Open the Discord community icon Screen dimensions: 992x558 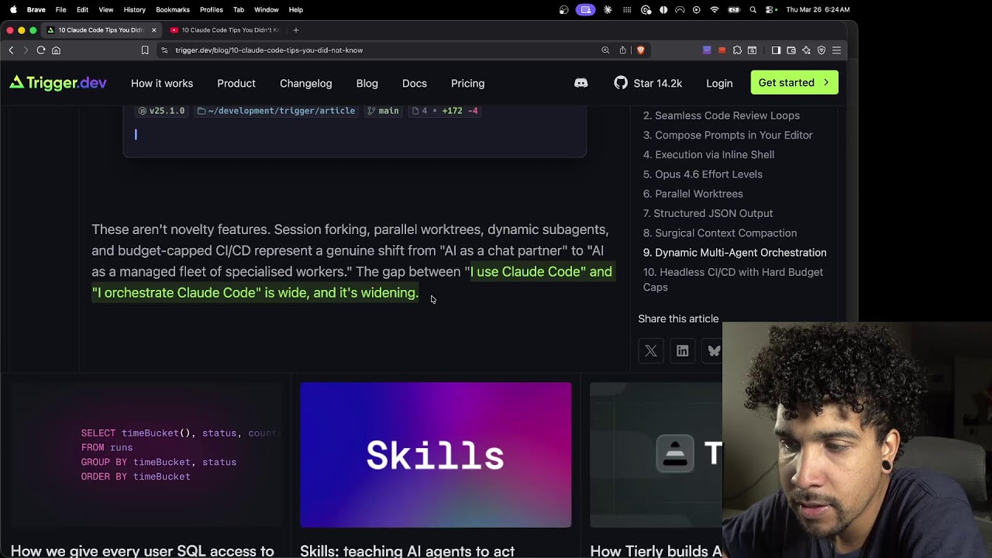(581, 83)
